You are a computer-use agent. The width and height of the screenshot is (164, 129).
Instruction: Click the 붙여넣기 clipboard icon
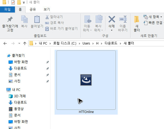click(37, 19)
